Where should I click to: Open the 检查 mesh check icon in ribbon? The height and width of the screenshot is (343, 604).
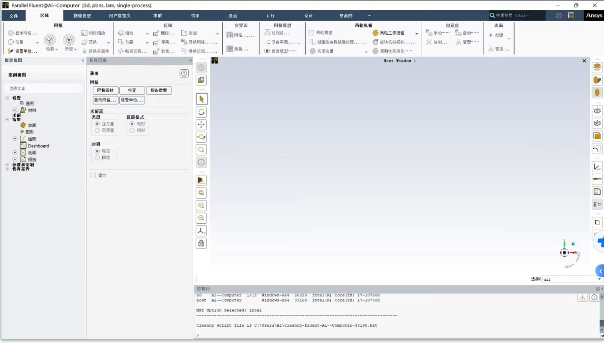[50, 40]
